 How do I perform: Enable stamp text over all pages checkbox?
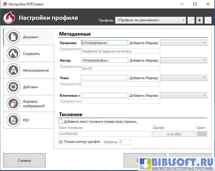[61, 122]
